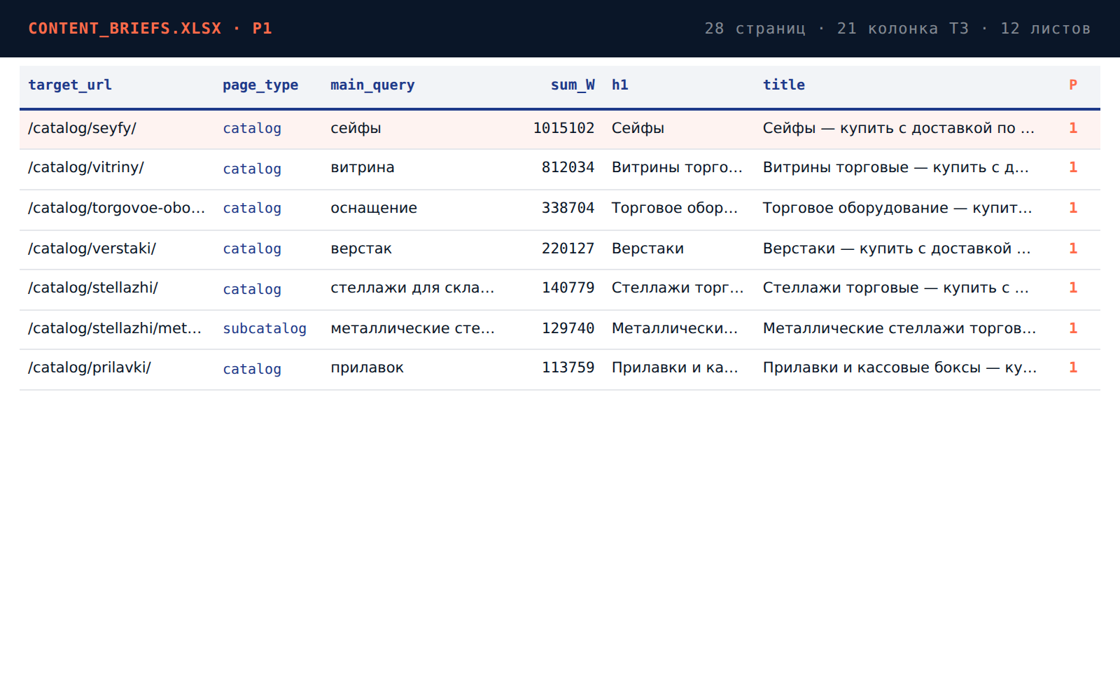Screen dimensions: 1120x700
Task: Click the h1 column header
Action: (620, 85)
